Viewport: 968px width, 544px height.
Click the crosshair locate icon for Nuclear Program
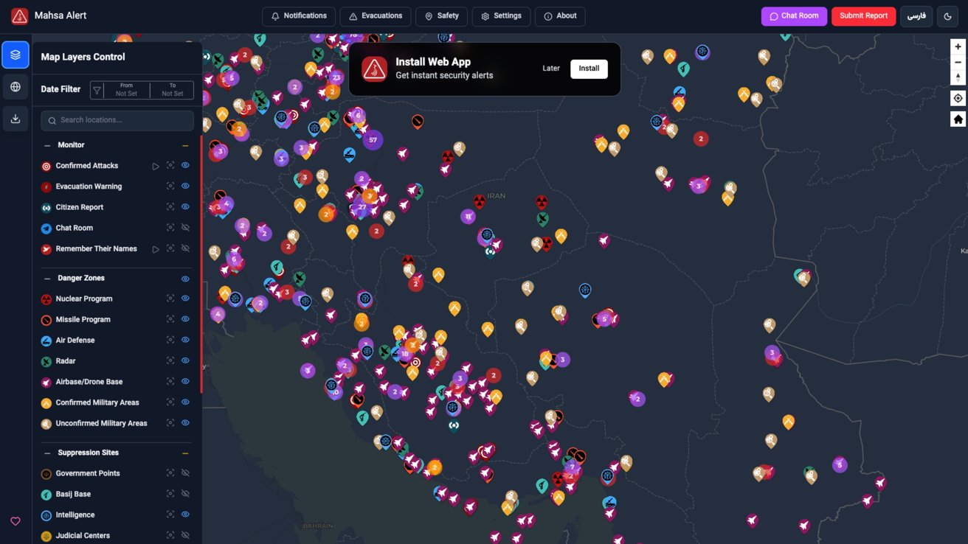coord(170,299)
